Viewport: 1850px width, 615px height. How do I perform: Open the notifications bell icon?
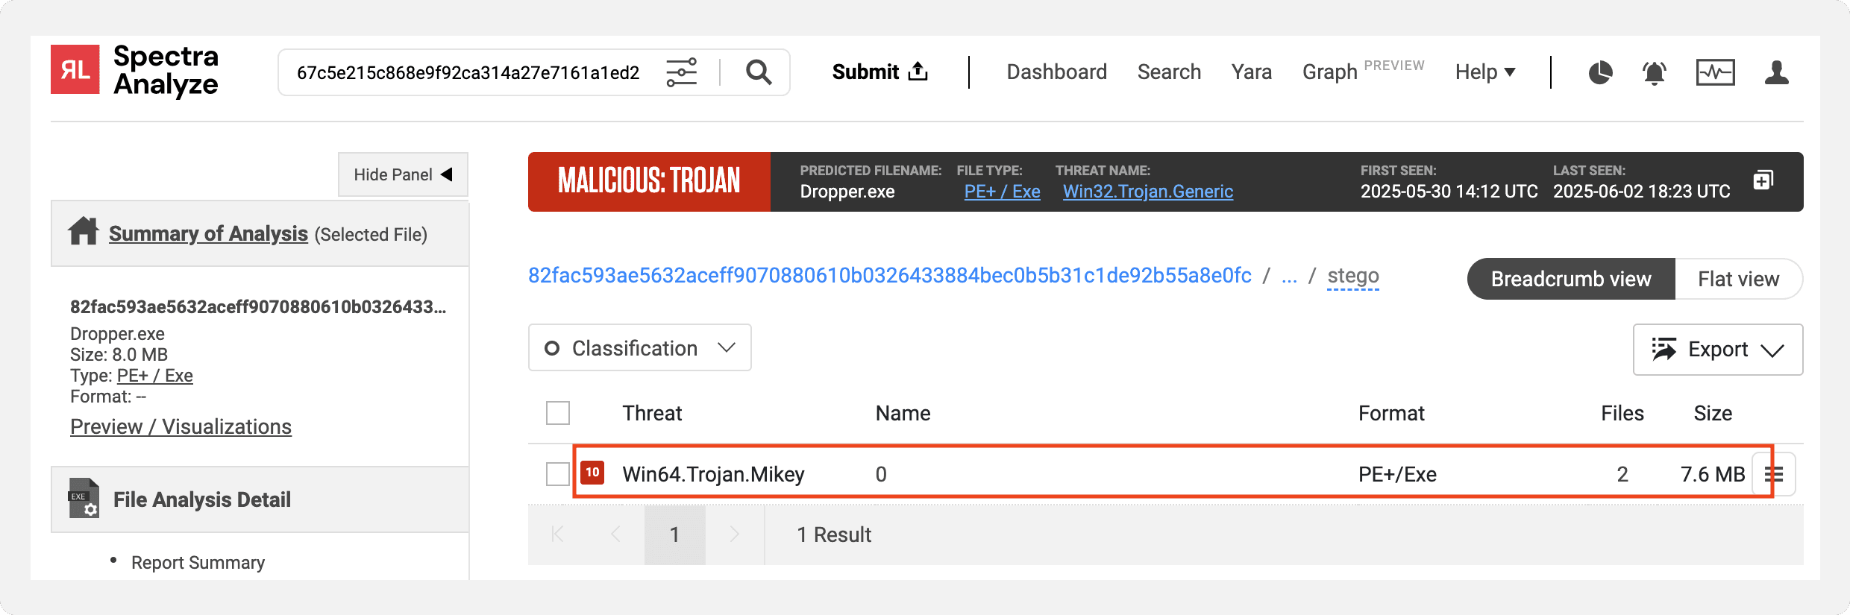[1654, 72]
